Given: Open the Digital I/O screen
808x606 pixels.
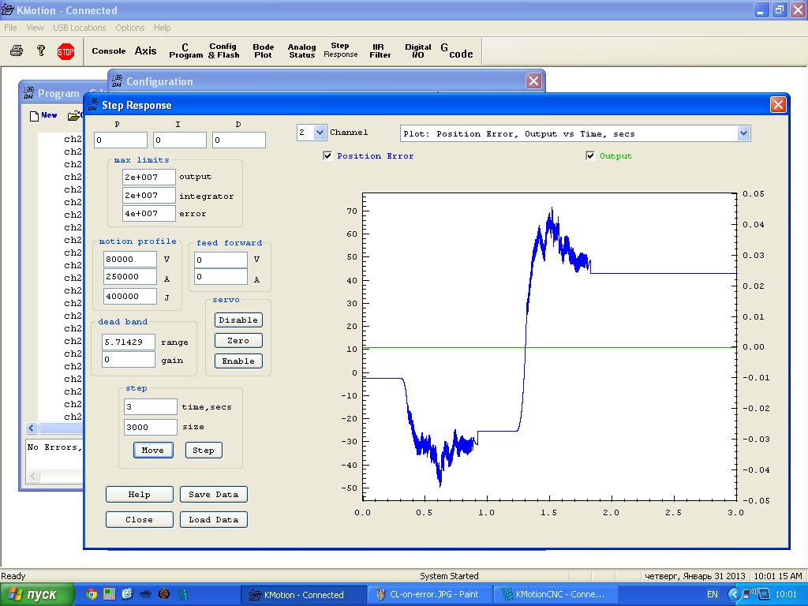Looking at the screenshot, I should click(417, 51).
